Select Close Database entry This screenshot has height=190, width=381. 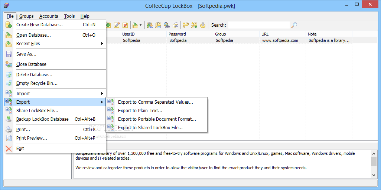pos(55,64)
